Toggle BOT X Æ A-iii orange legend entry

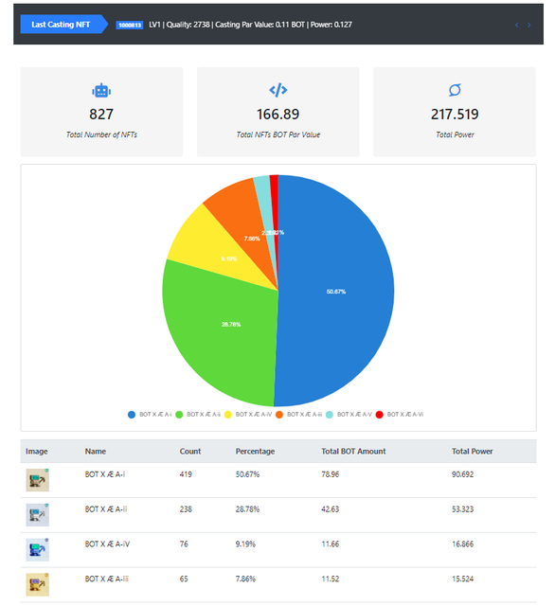298,415
